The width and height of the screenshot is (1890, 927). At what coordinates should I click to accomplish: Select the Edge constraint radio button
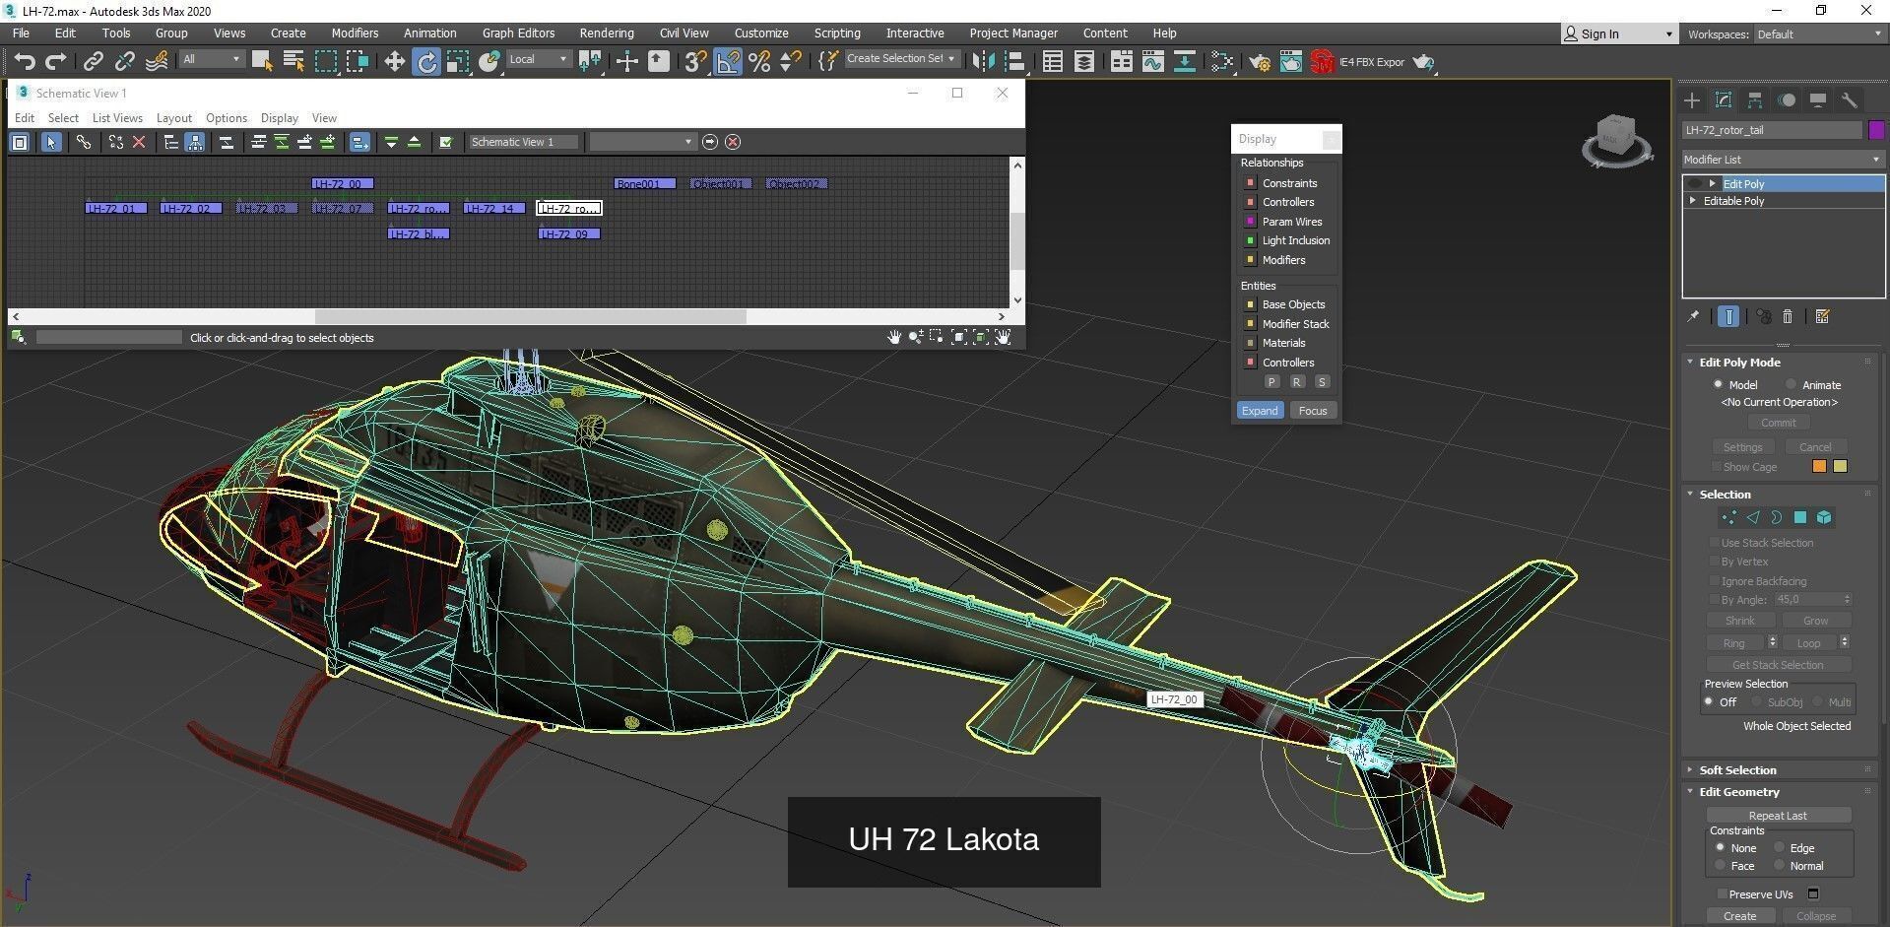[x=1780, y=847]
